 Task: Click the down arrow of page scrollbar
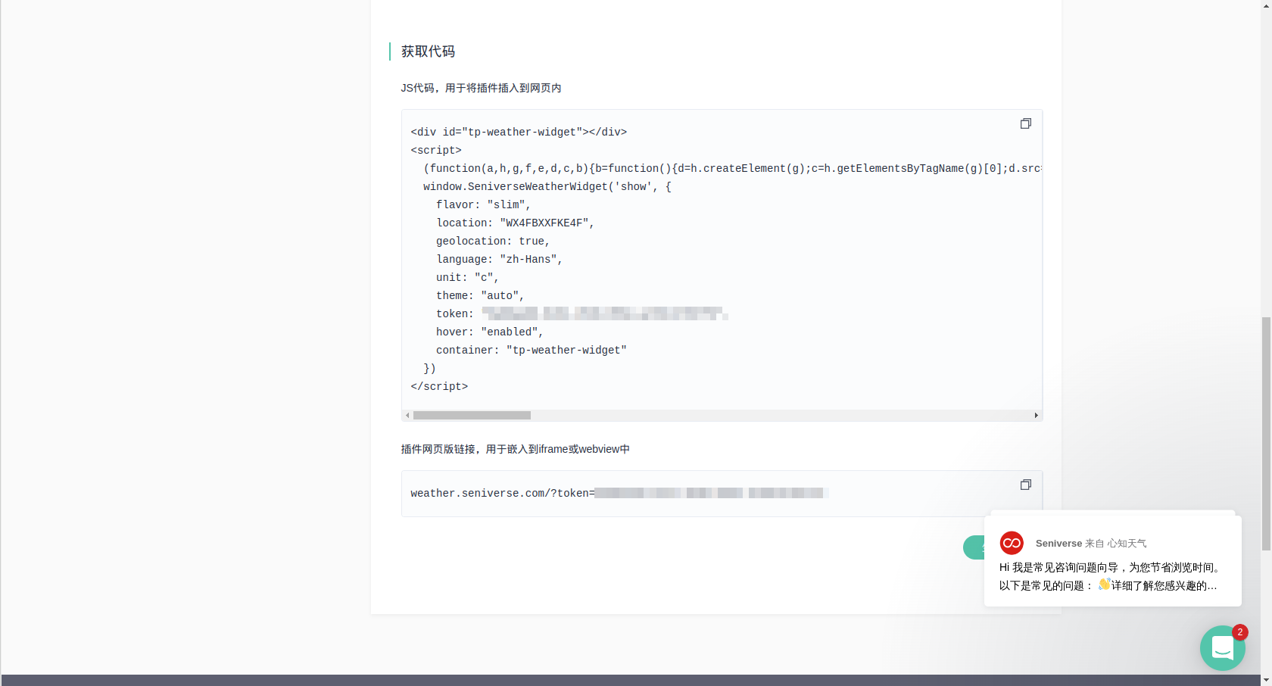tap(1266, 678)
